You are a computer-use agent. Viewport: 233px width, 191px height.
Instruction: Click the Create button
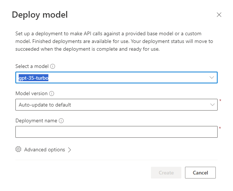click(166, 173)
